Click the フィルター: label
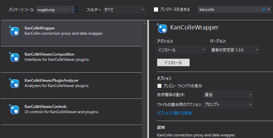The image size is (273, 138). 94,10
